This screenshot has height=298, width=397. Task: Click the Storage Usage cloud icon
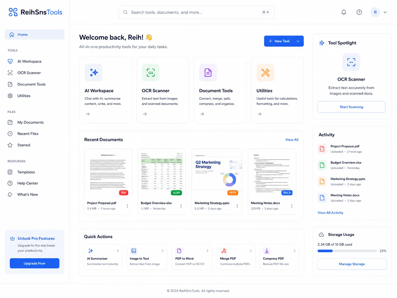pos(321,235)
